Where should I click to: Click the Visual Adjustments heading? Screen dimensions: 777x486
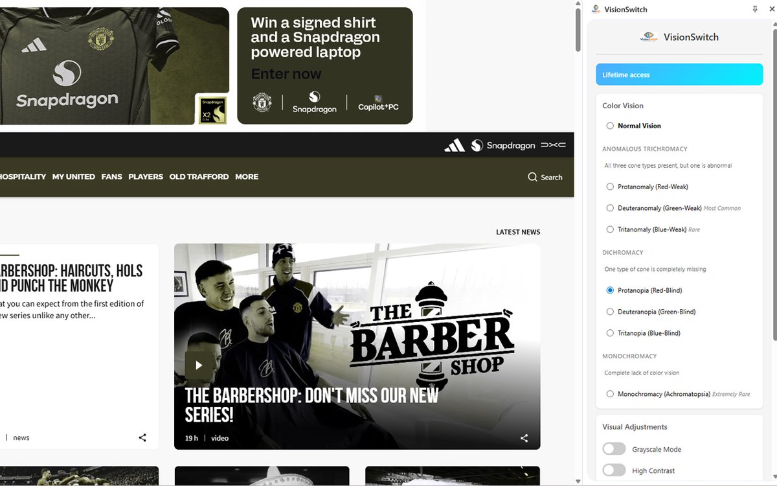635,427
